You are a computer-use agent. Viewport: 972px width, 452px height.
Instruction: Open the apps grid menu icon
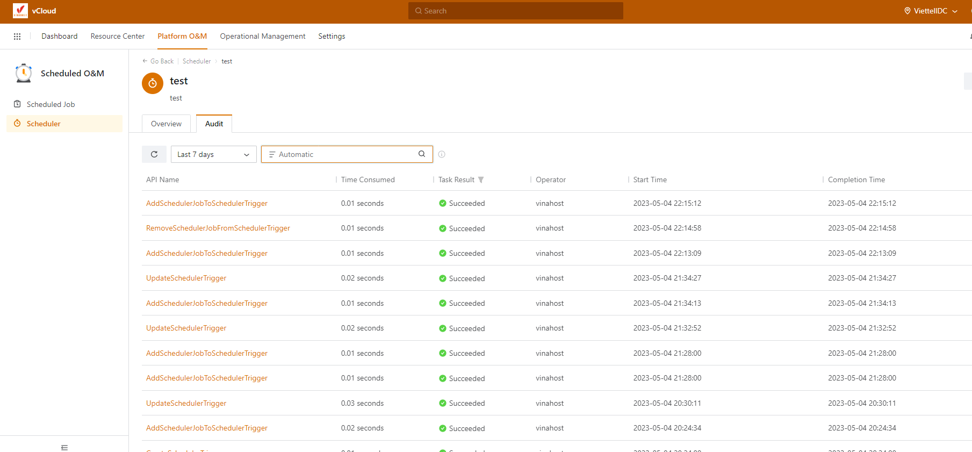tap(17, 37)
